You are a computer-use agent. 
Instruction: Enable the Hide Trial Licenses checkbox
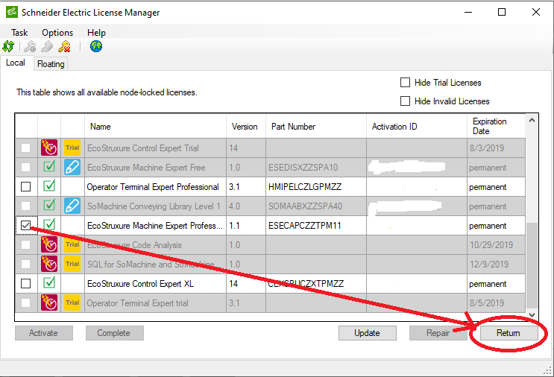pyautogui.click(x=406, y=82)
